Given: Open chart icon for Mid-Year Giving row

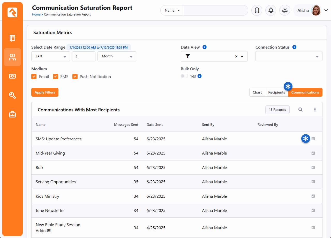Looking at the screenshot, I should pos(313,153).
